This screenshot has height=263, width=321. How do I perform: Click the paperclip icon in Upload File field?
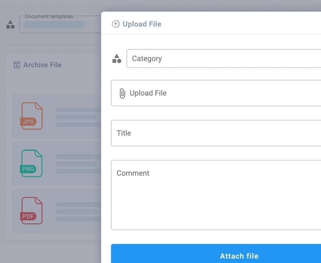(x=122, y=93)
